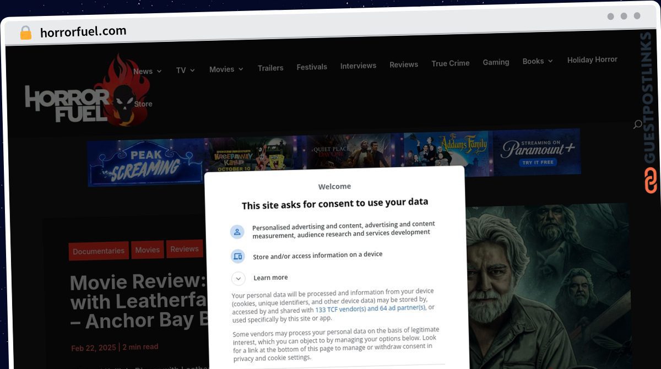Click the Documentaries category tag
This screenshot has height=369, width=661.
(99, 251)
